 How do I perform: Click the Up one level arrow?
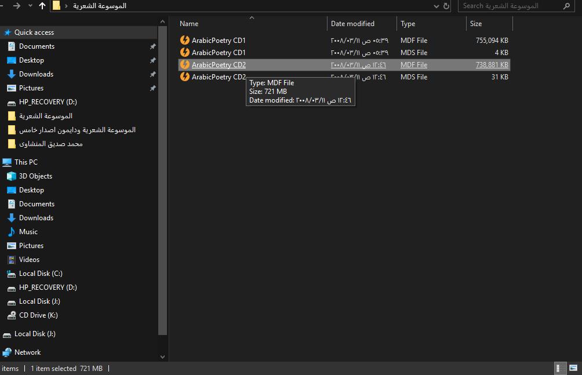coord(42,6)
